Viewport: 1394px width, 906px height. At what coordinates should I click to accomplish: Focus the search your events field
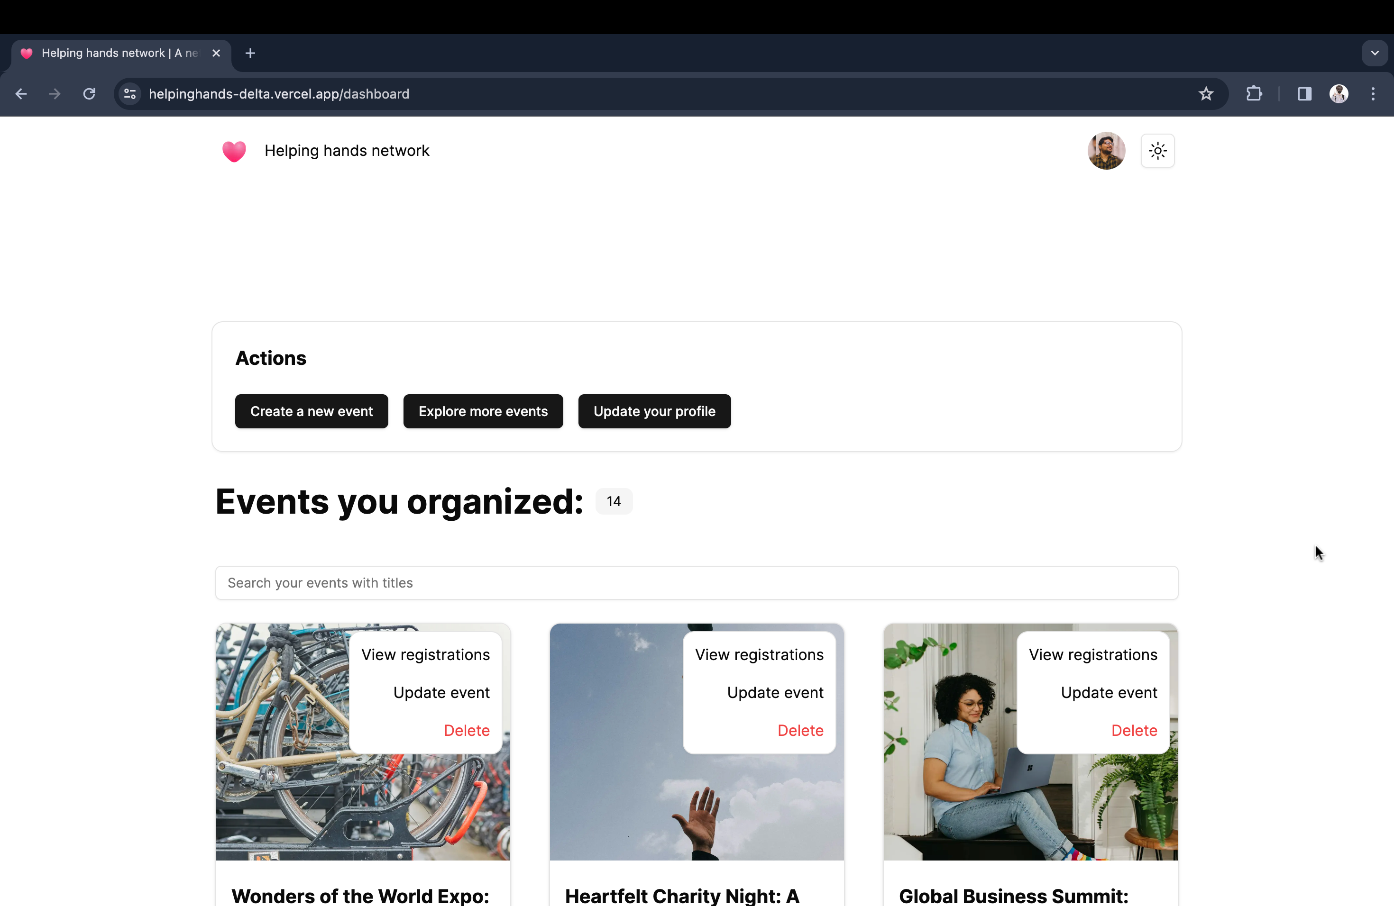[696, 583]
